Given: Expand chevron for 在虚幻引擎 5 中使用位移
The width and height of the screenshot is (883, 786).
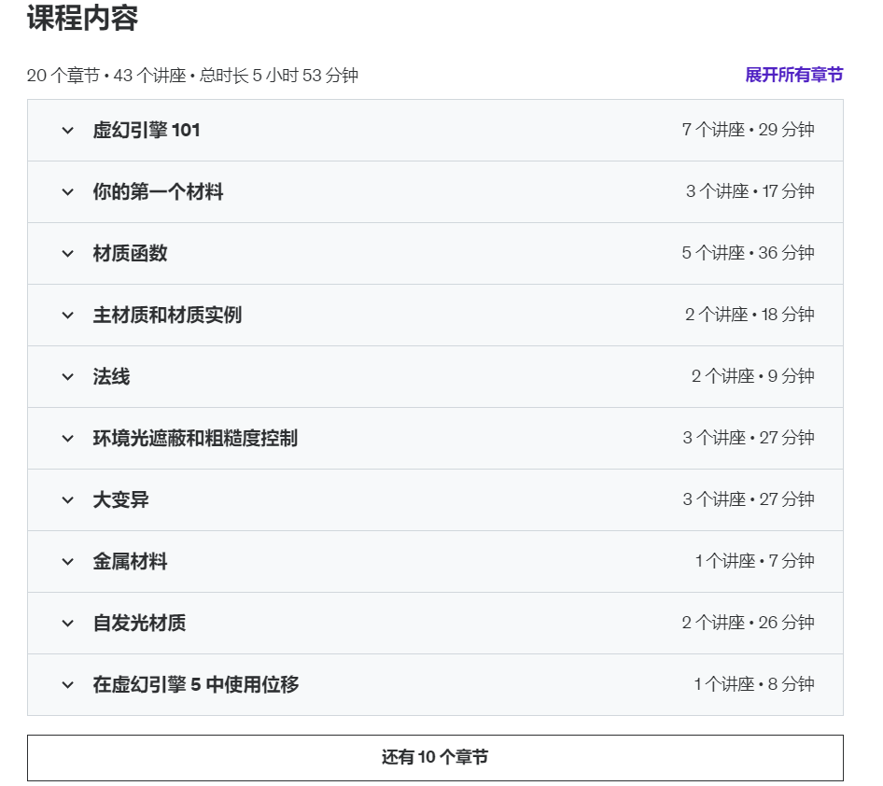Looking at the screenshot, I should (x=67, y=685).
